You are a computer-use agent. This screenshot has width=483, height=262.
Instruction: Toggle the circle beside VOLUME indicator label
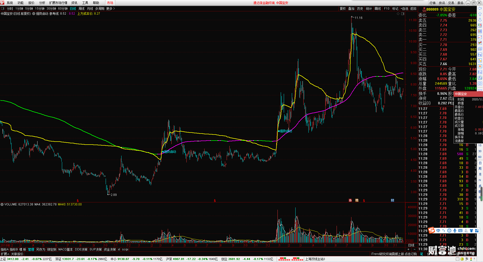tap(2, 204)
